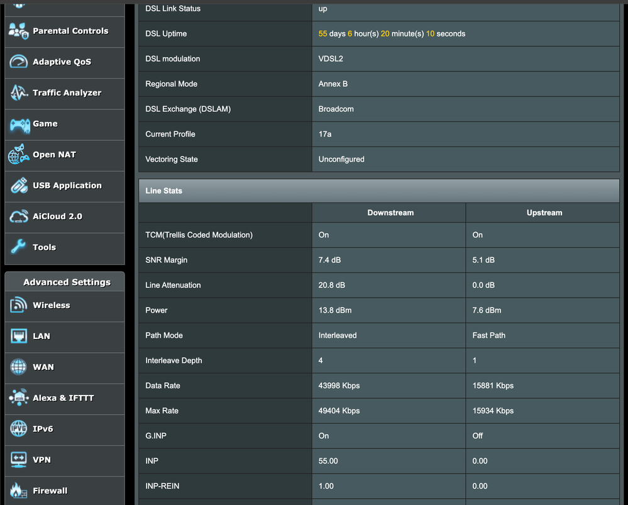Open the IPv6 menu item
Image resolution: width=628 pixels, height=505 pixels.
click(43, 429)
